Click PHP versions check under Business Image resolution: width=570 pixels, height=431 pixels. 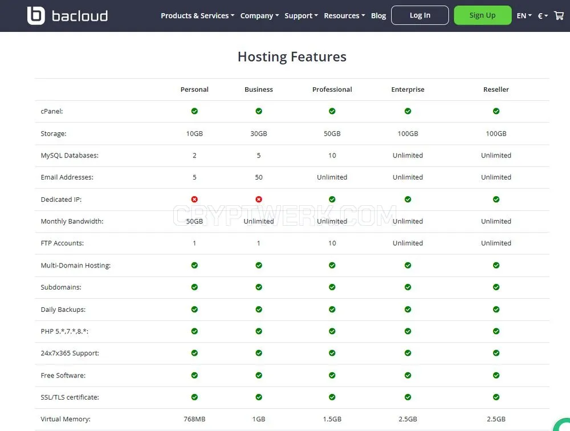point(258,331)
